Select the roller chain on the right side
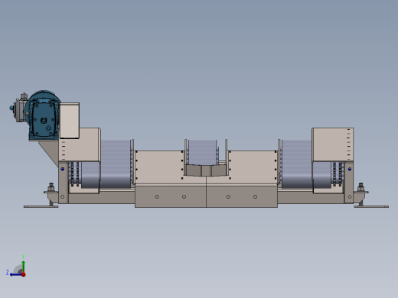The width and height of the screenshot is (398, 298). (338, 174)
